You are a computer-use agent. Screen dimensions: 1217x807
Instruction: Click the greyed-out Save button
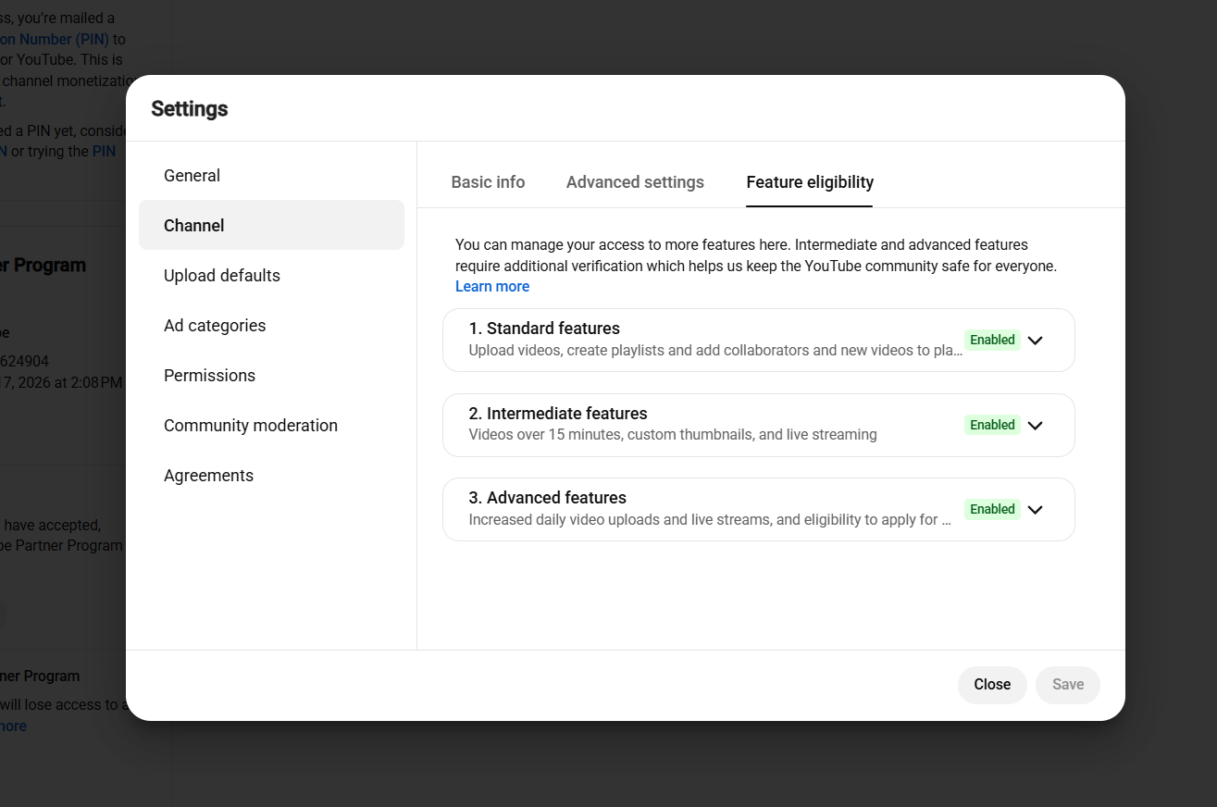click(x=1068, y=685)
